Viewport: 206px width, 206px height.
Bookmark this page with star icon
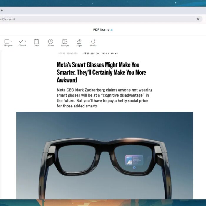198,19
